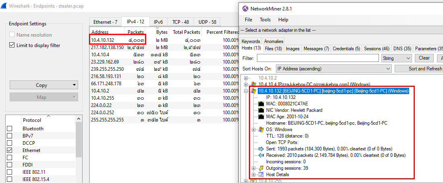Click the Received packets arrow icon
This screenshot has width=443, height=183.
[261, 155]
